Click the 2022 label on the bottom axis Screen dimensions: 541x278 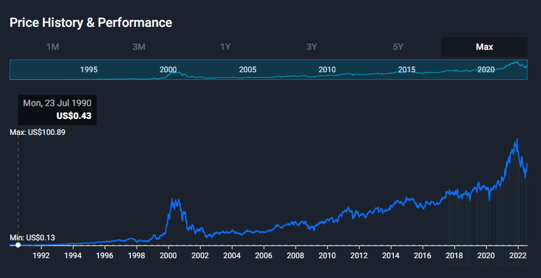tap(517, 256)
